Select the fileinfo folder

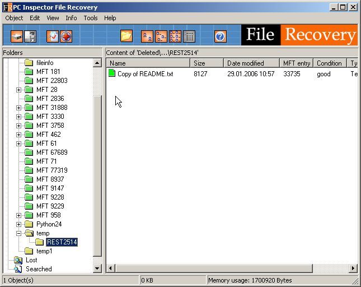click(x=45, y=63)
